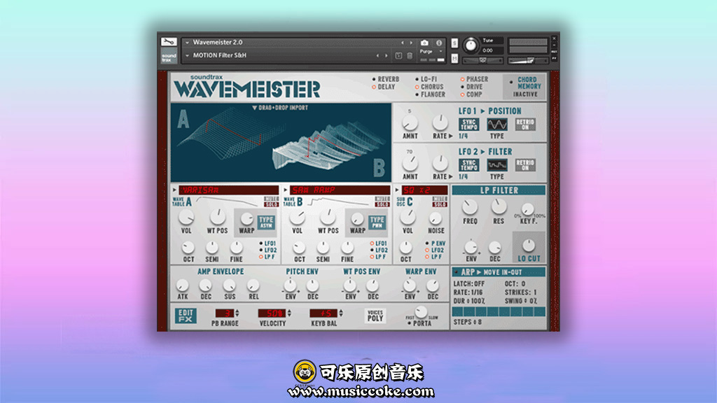Toggle the PHASER effect

coord(474,79)
